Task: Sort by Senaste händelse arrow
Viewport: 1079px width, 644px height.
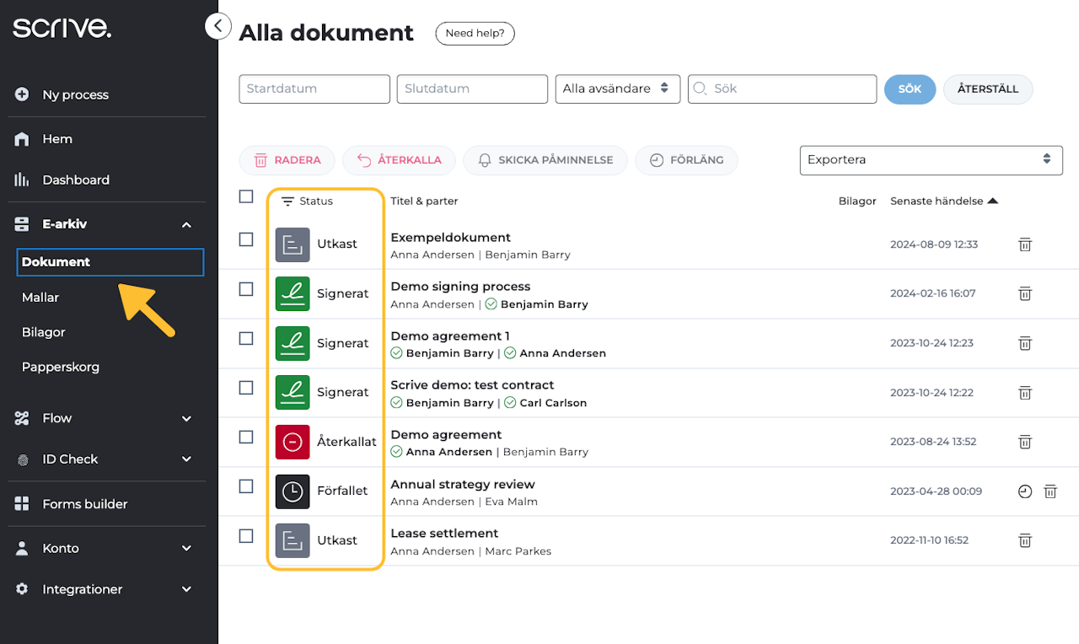Action: click(992, 201)
